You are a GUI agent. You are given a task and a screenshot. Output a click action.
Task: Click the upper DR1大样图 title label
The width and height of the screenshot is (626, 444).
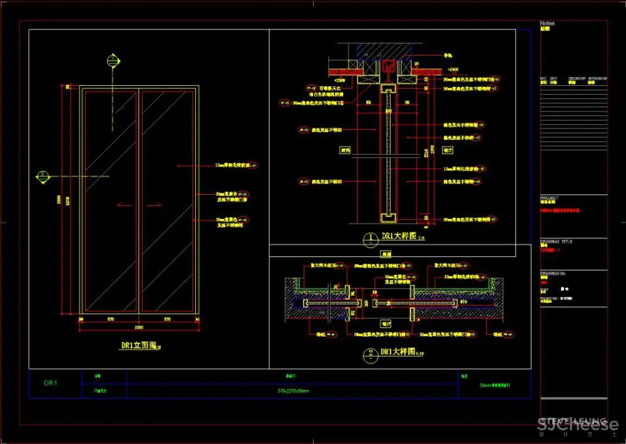coord(396,237)
